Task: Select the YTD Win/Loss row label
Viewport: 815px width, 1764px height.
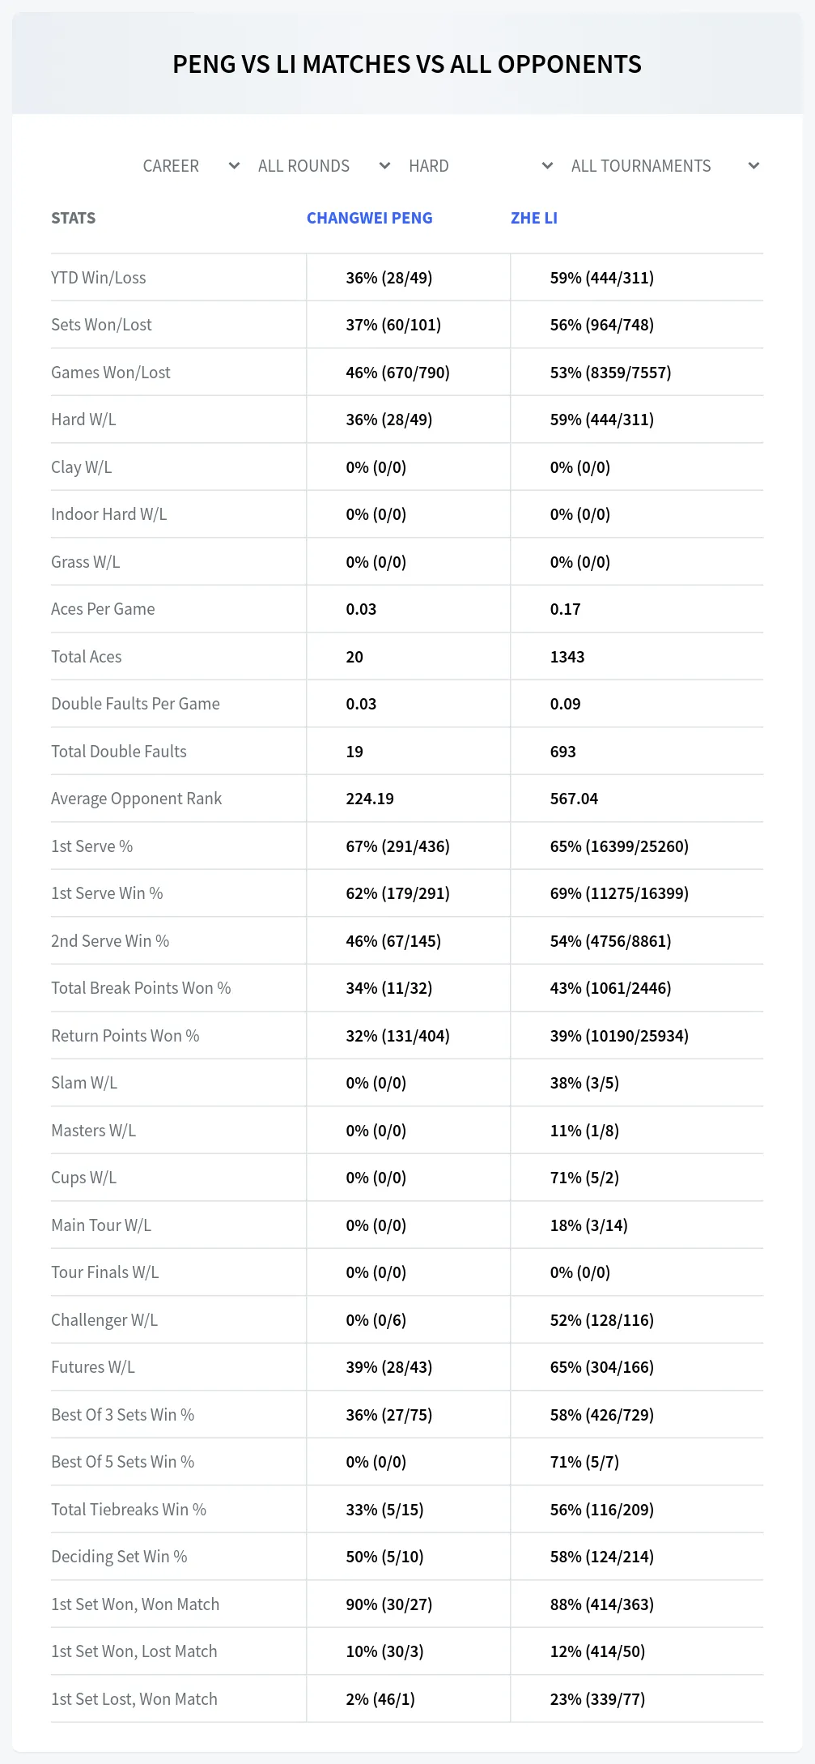Action: (x=99, y=278)
